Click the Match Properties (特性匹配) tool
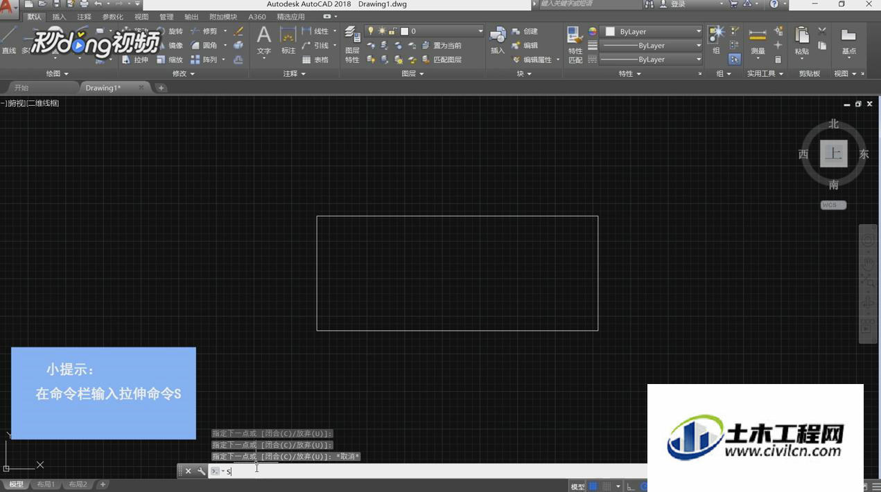 pyautogui.click(x=575, y=45)
